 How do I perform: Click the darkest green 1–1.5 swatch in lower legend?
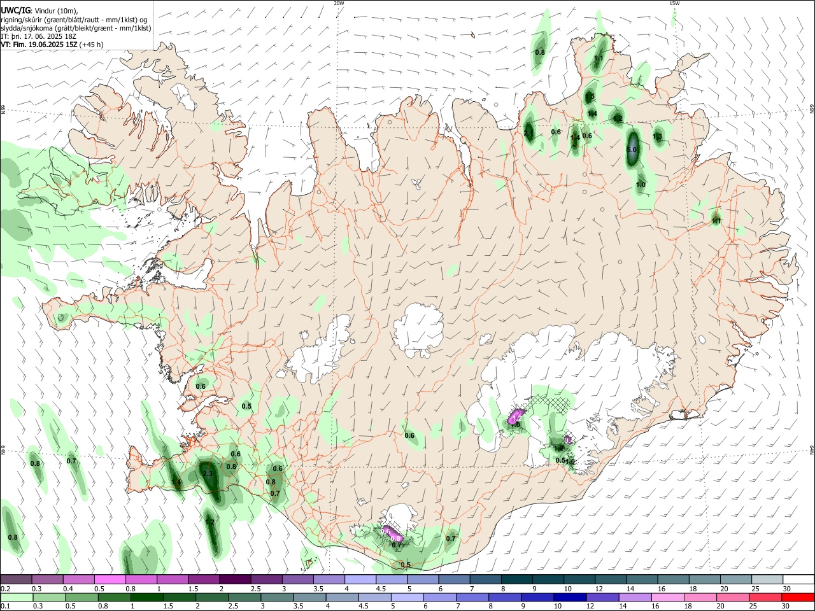click(147, 597)
